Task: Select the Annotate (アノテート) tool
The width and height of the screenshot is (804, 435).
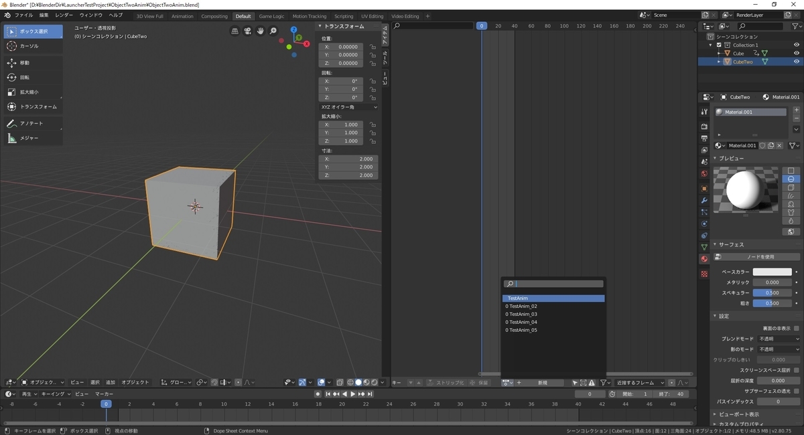Action: pos(32,124)
